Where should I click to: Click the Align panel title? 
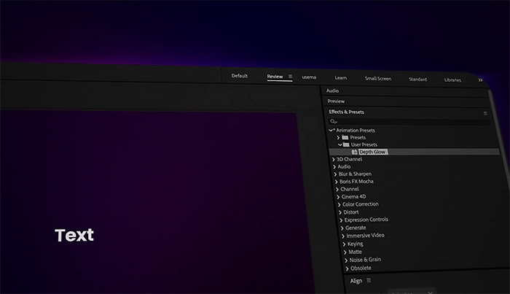click(x=356, y=281)
